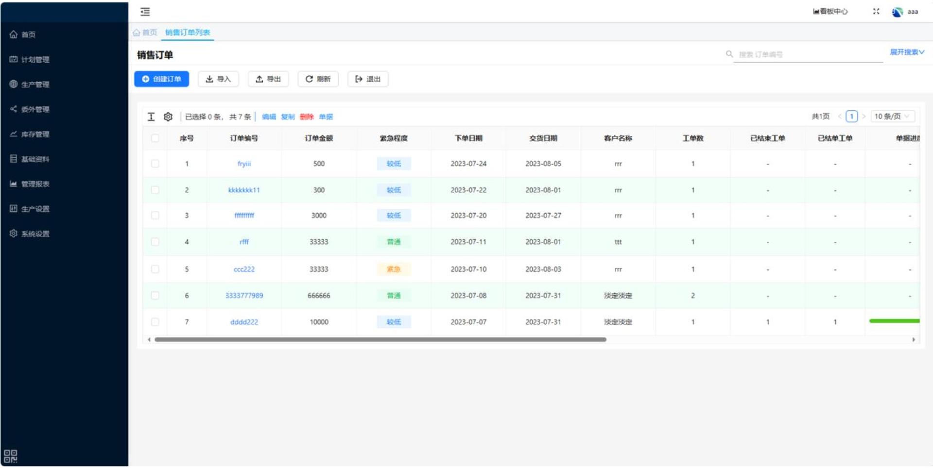The width and height of the screenshot is (933, 468).
Task: Click the 订单金额 column header
Action: coord(319,138)
